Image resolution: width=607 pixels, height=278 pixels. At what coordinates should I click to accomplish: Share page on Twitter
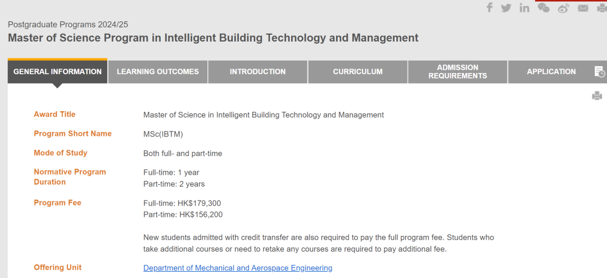coord(506,8)
